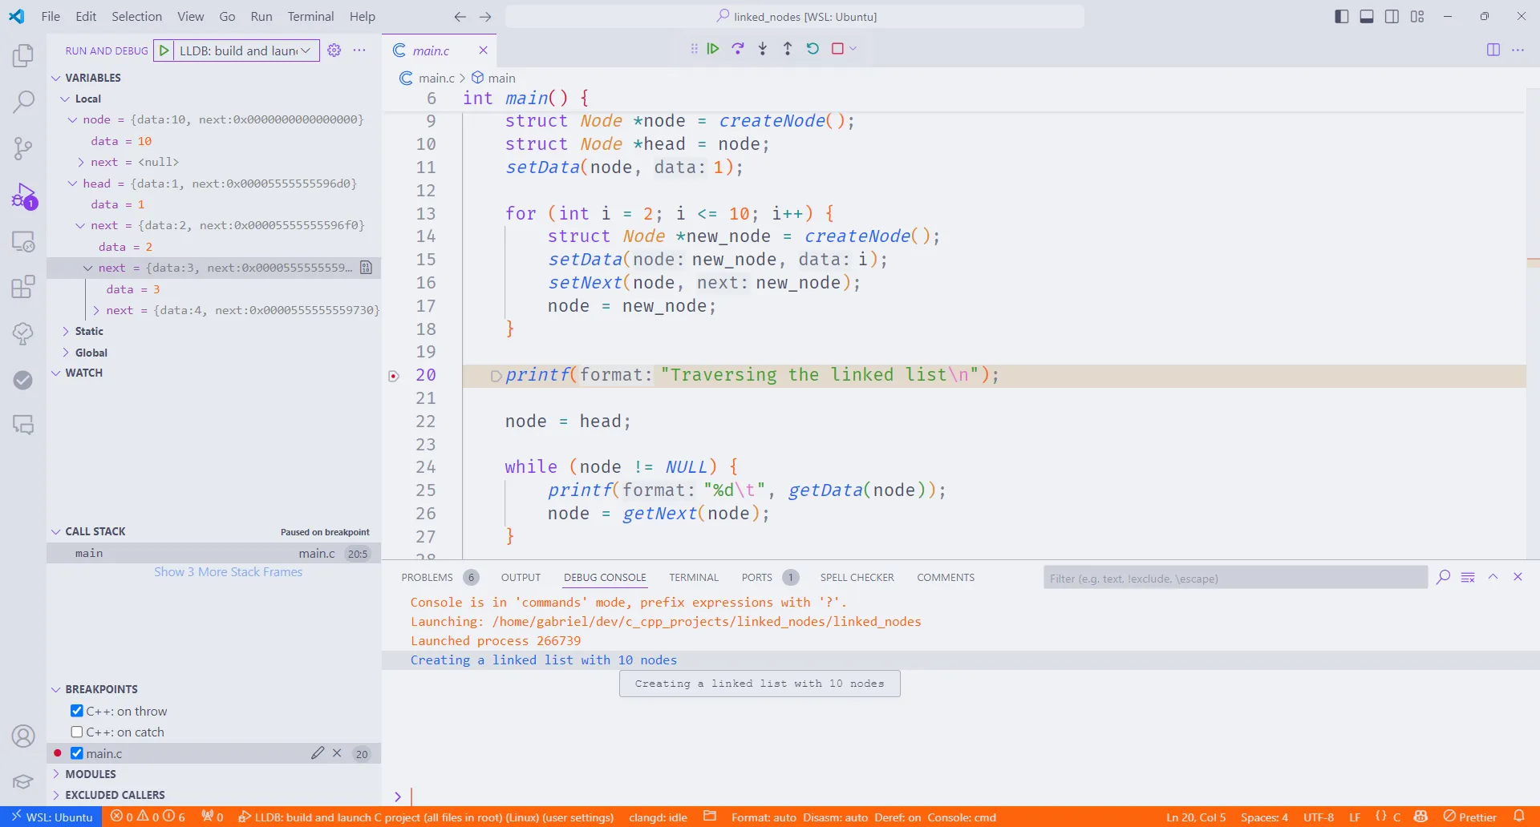Maximize the panel with the chevron-up icon
The image size is (1540, 827).
pyautogui.click(x=1493, y=577)
